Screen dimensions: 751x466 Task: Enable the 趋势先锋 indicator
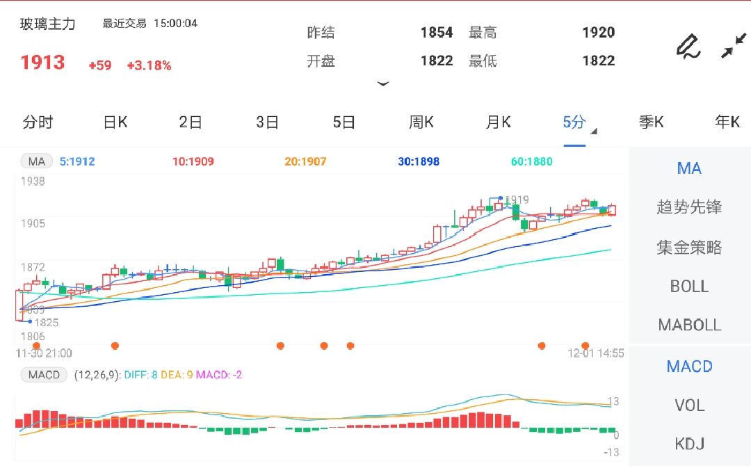[x=689, y=207]
